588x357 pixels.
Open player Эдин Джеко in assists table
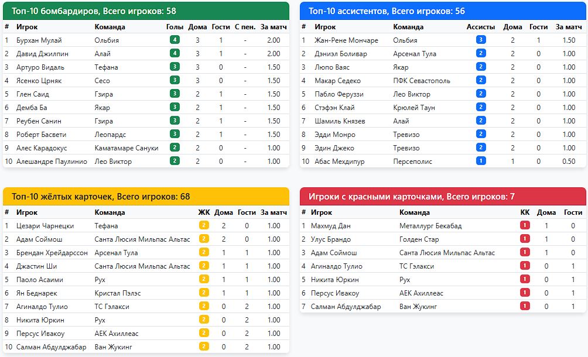pyautogui.click(x=334, y=148)
